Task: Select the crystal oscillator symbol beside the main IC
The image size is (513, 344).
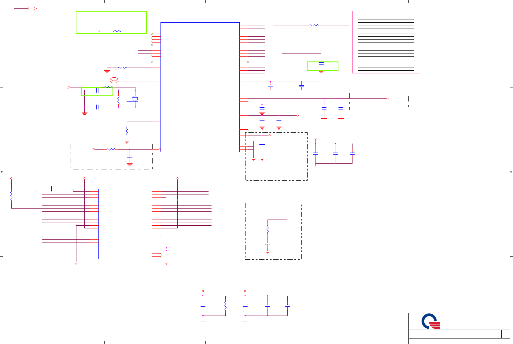Action: pyautogui.click(x=135, y=98)
